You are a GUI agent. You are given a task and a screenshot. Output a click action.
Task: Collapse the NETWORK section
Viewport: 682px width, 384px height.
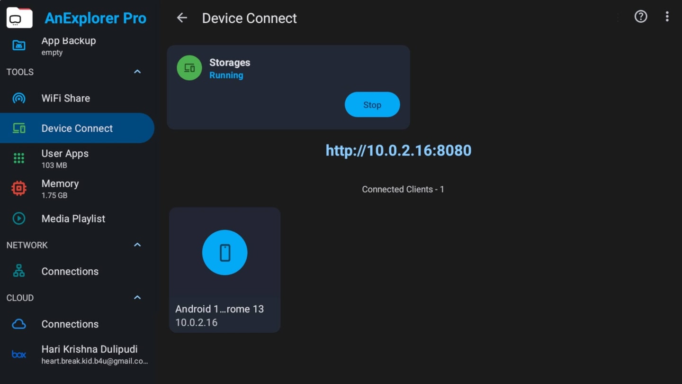point(137,245)
